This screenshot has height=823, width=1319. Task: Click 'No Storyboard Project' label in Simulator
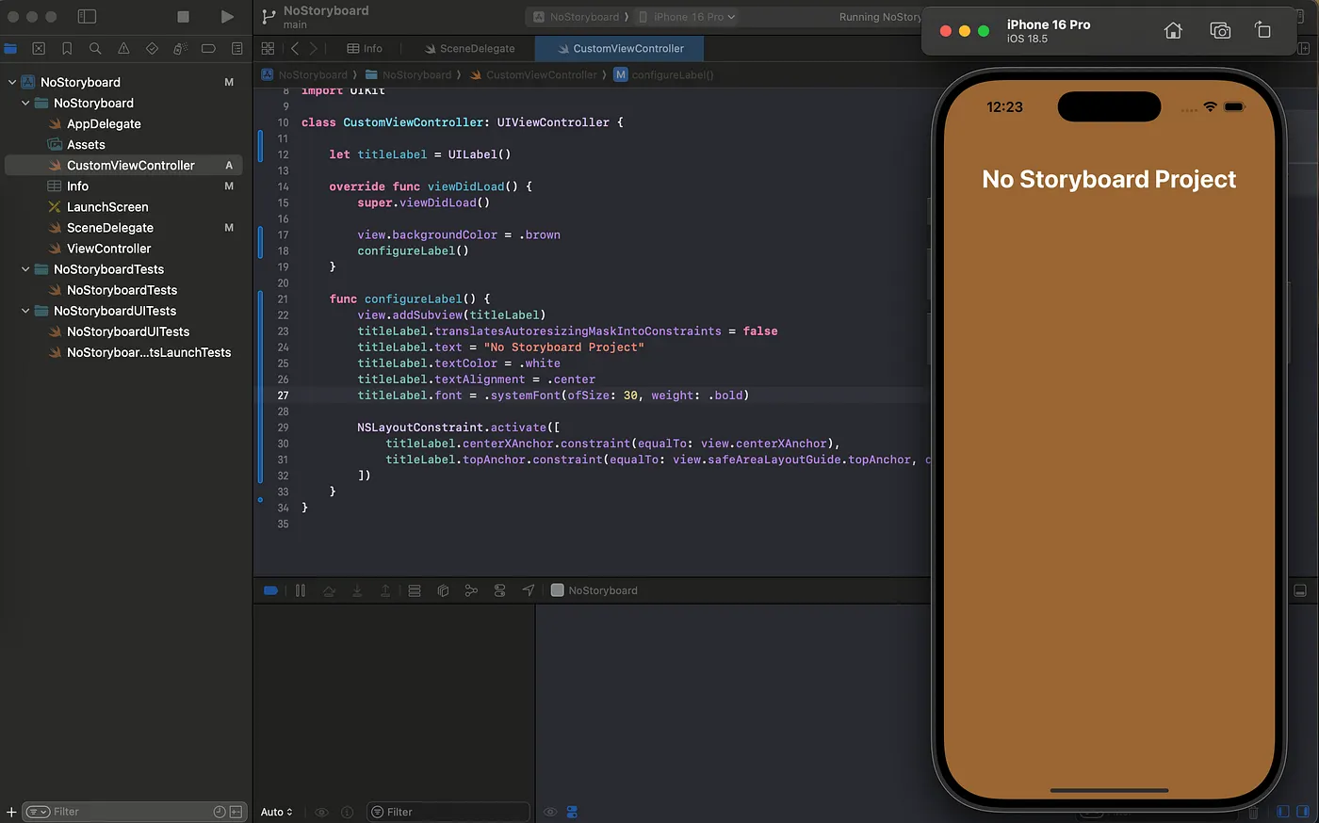tap(1109, 179)
